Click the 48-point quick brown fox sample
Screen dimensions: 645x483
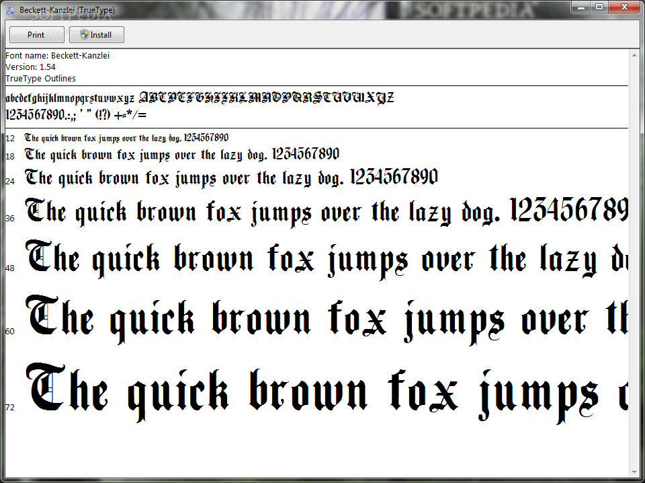point(327,260)
